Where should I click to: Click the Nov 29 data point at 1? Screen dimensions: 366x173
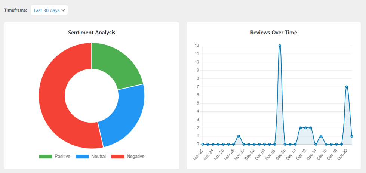tap(239, 136)
